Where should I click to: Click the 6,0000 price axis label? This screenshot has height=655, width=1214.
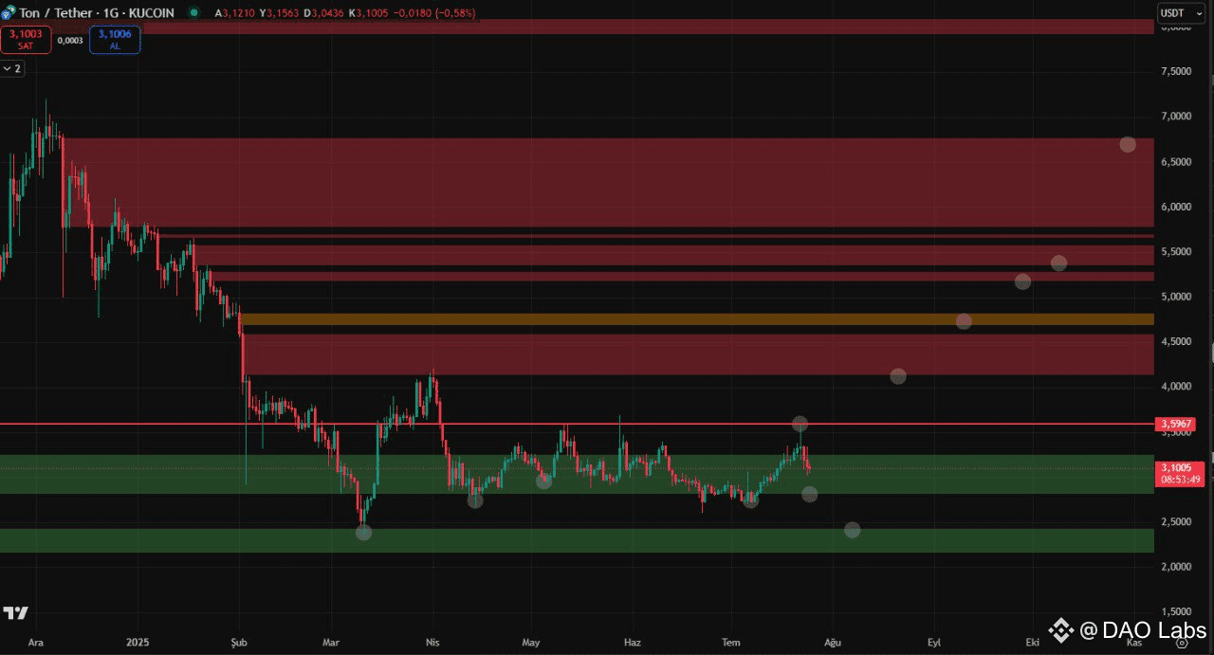click(x=1176, y=207)
